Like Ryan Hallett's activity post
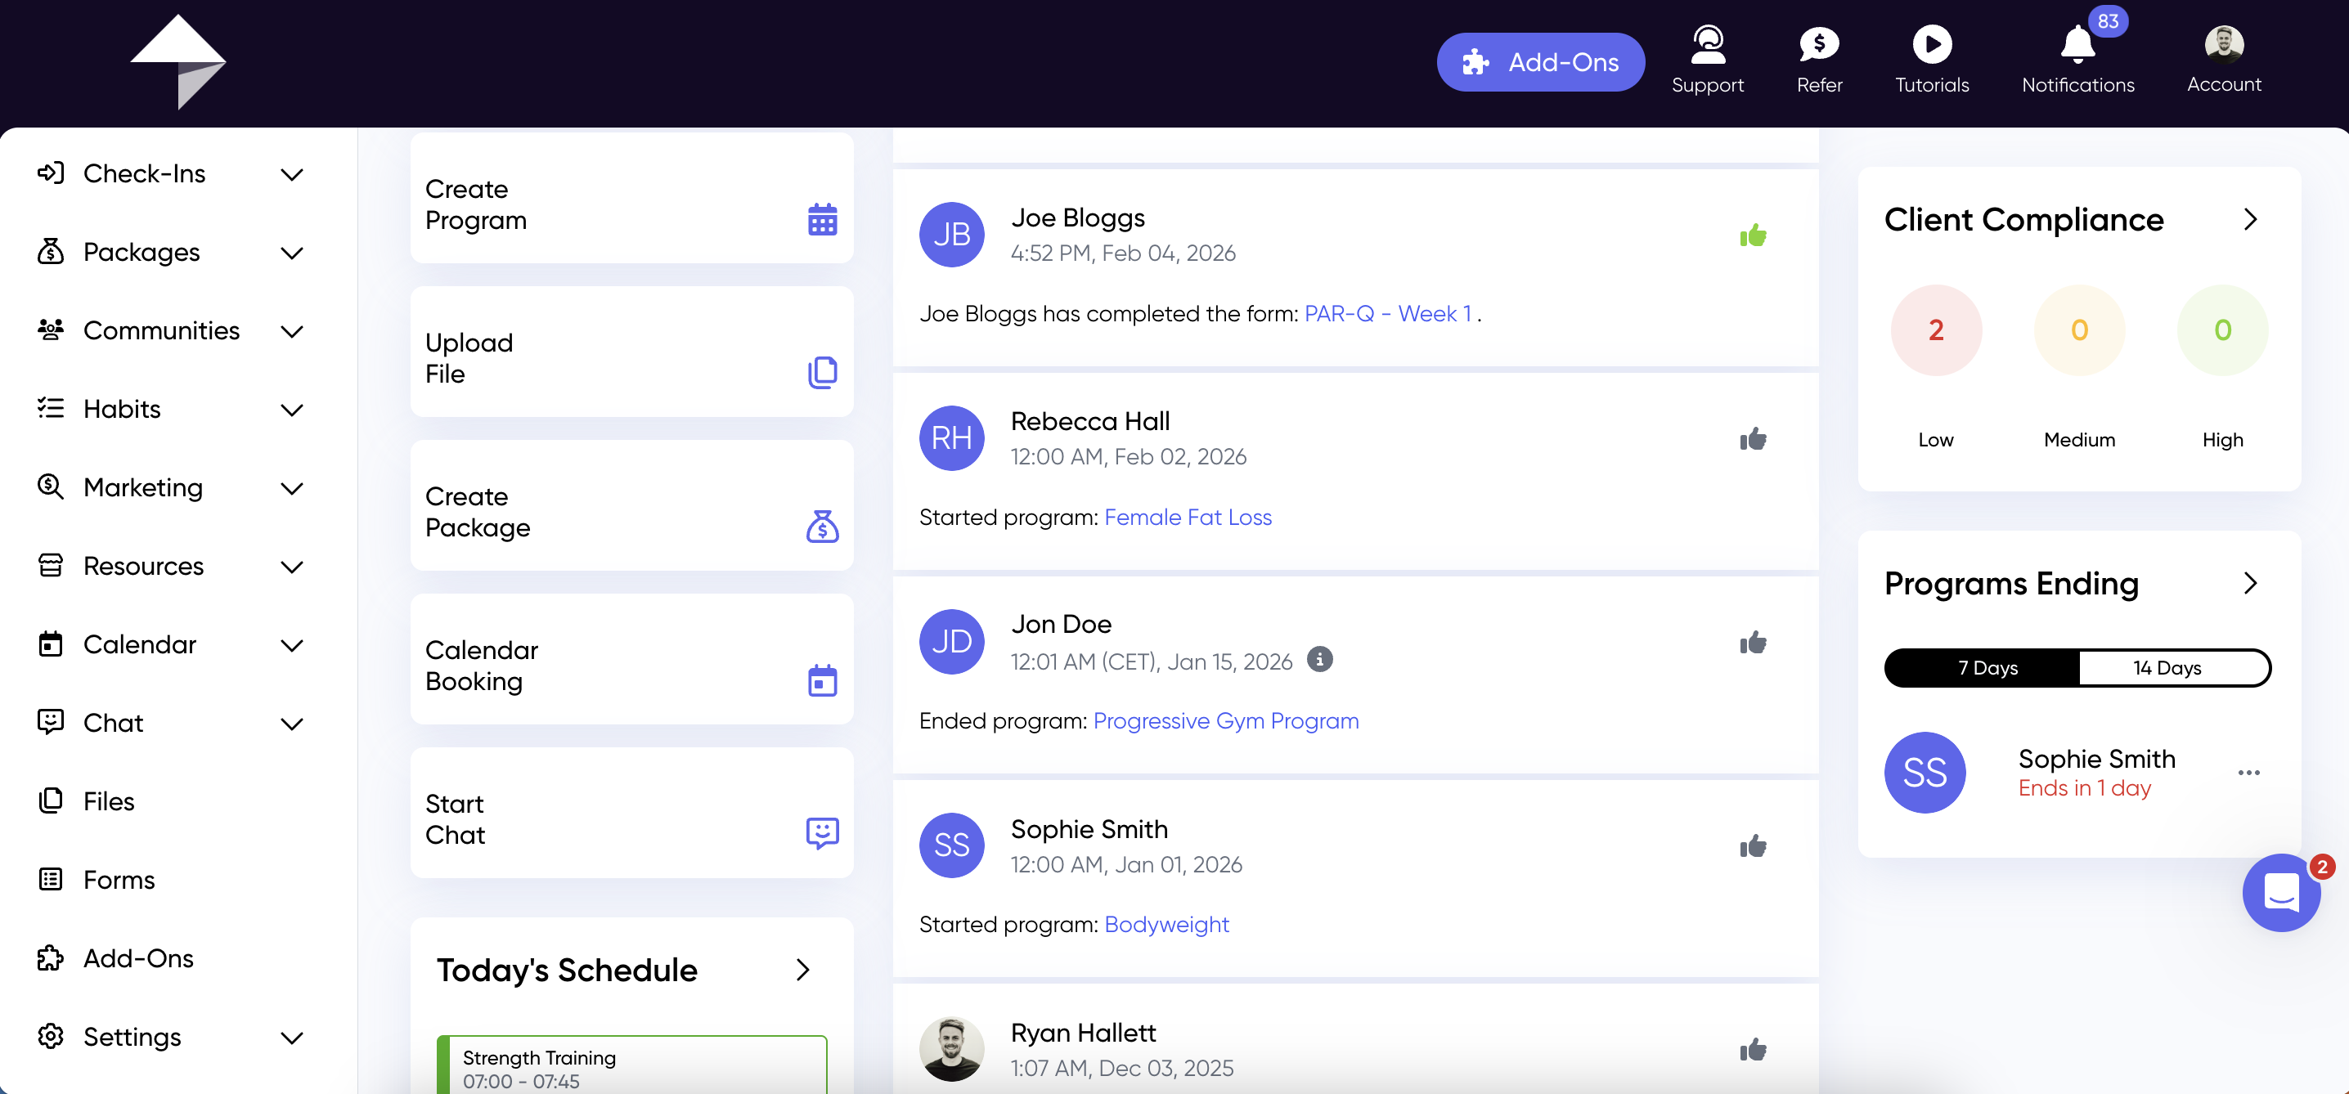 (1753, 1049)
